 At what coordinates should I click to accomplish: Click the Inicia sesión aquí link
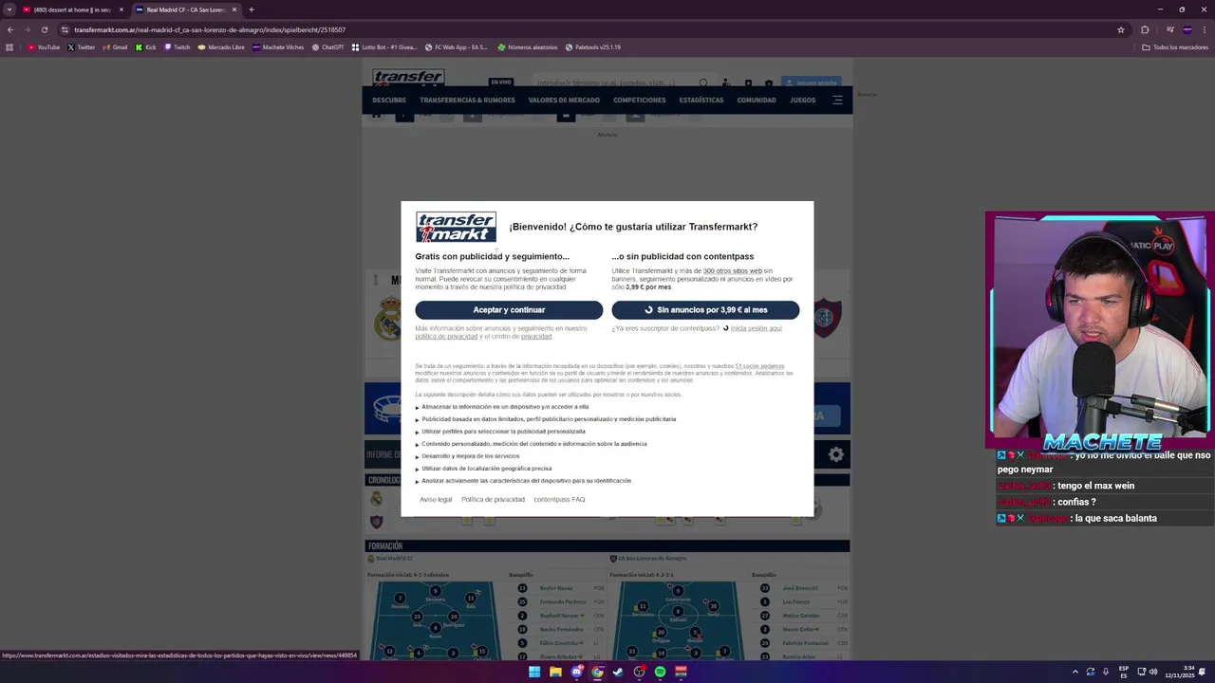pos(756,328)
